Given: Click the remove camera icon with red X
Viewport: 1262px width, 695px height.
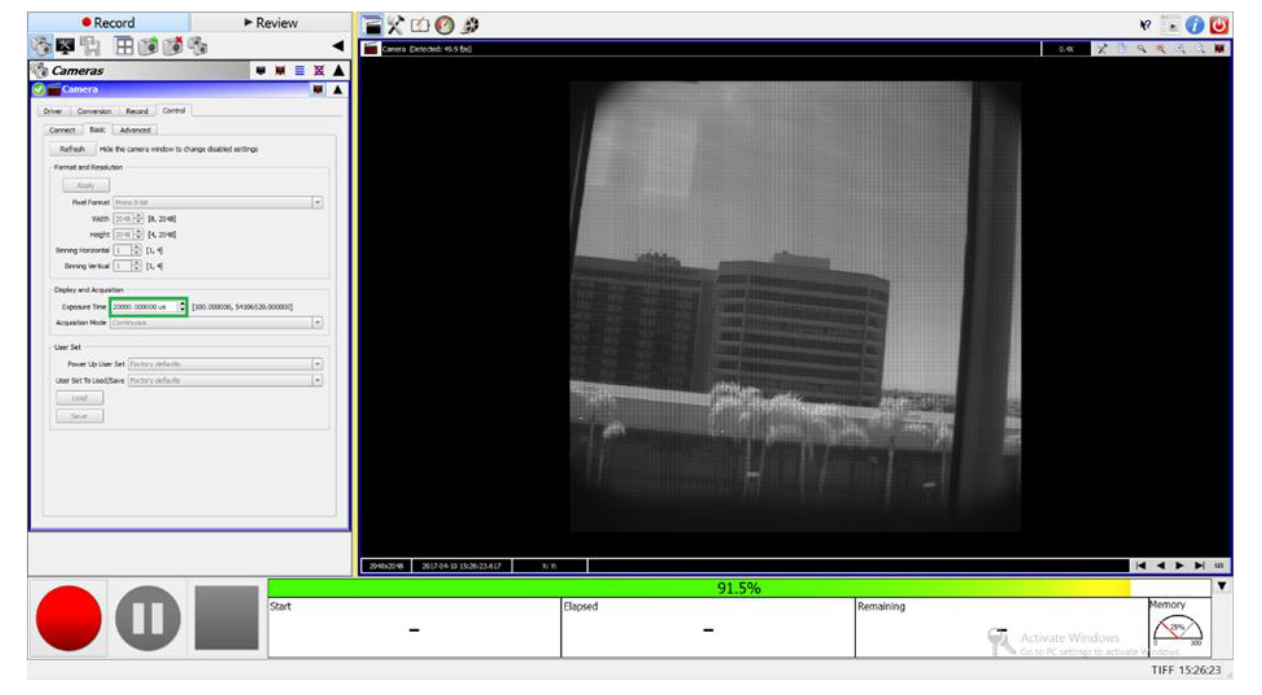Looking at the screenshot, I should (173, 46).
